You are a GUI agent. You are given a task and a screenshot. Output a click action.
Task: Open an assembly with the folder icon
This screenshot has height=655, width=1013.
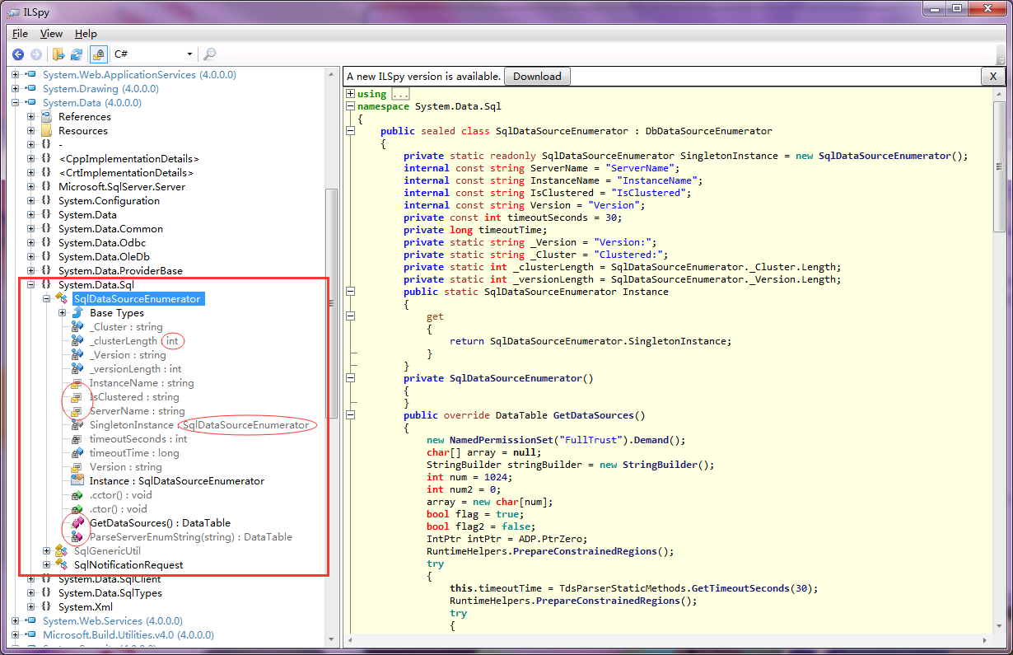(x=58, y=54)
